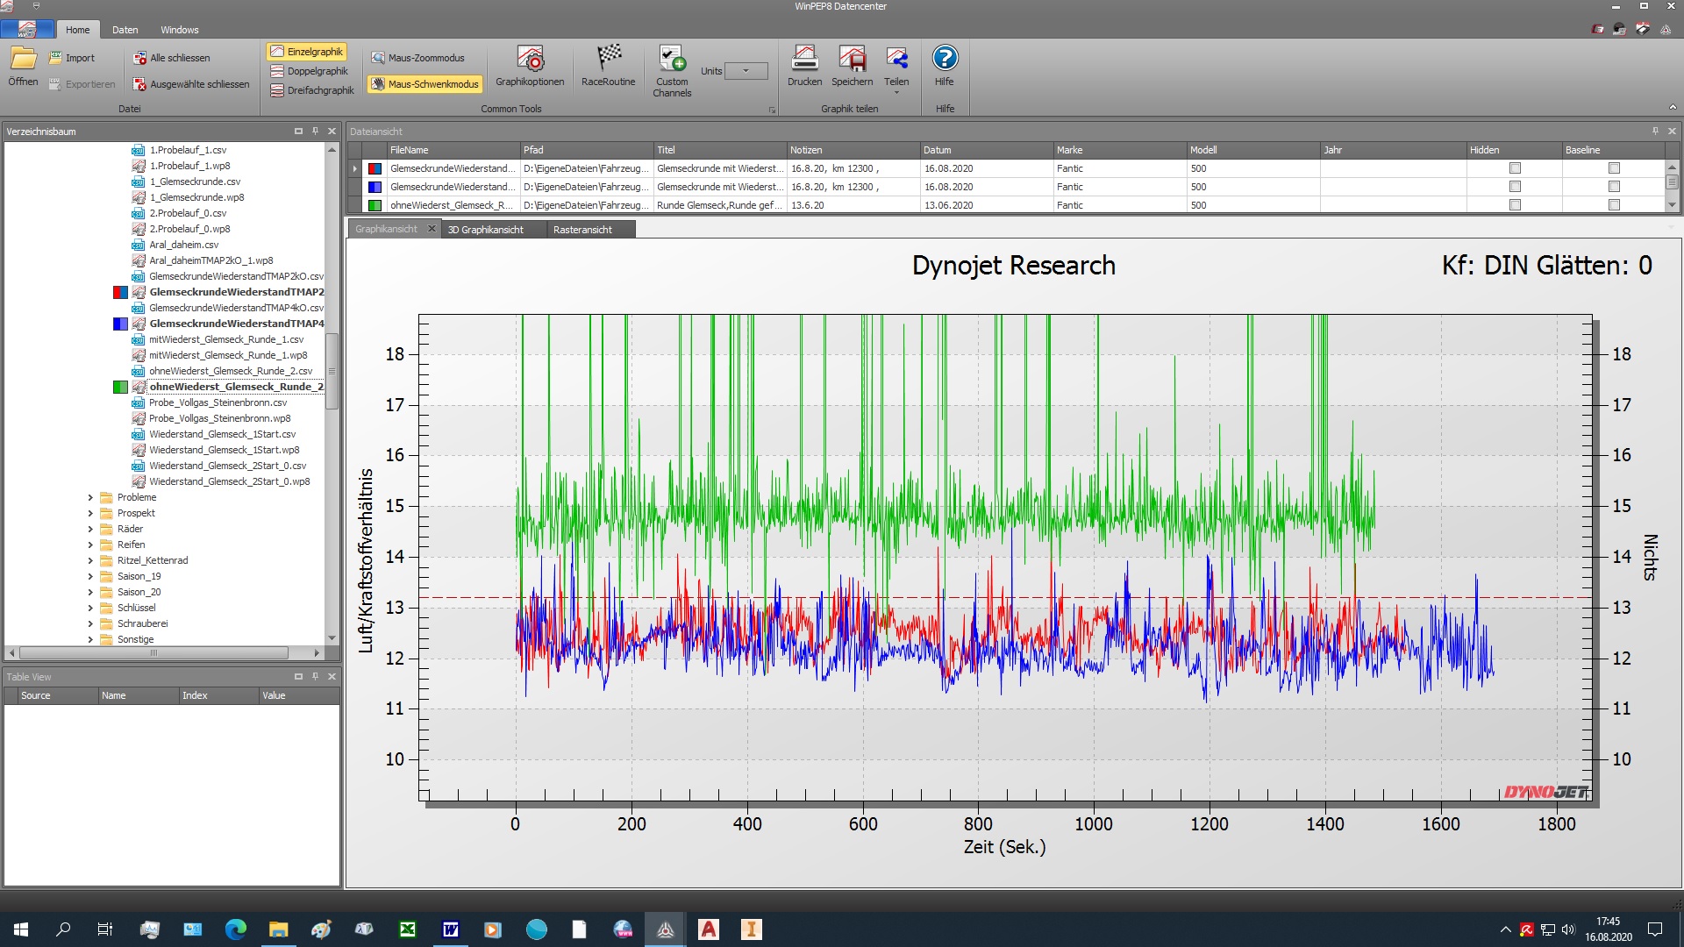The height and width of the screenshot is (947, 1684).
Task: Open the Hilfe help icon
Action: (x=945, y=60)
